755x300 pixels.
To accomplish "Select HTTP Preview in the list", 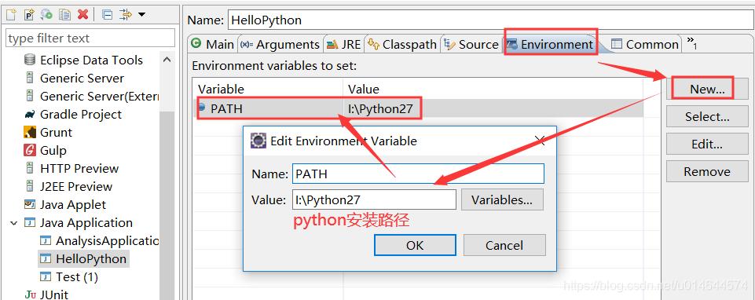I will 79,169.
